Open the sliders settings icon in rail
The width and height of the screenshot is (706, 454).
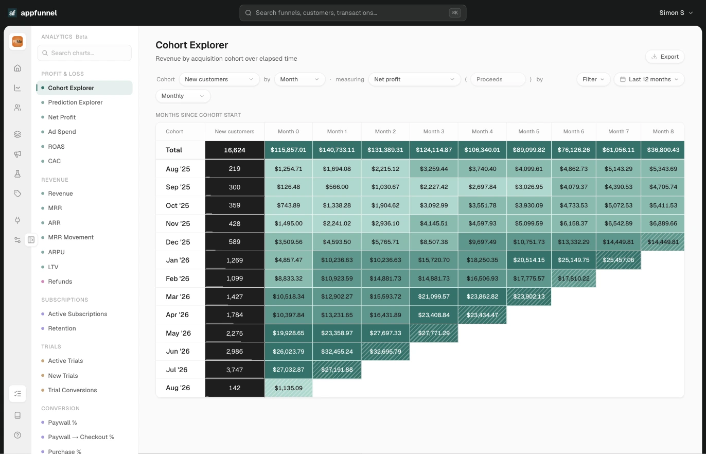point(17,240)
